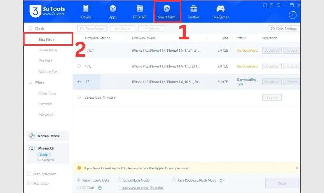
Task: Click the Flash header phone icon
Action: click(30, 29)
